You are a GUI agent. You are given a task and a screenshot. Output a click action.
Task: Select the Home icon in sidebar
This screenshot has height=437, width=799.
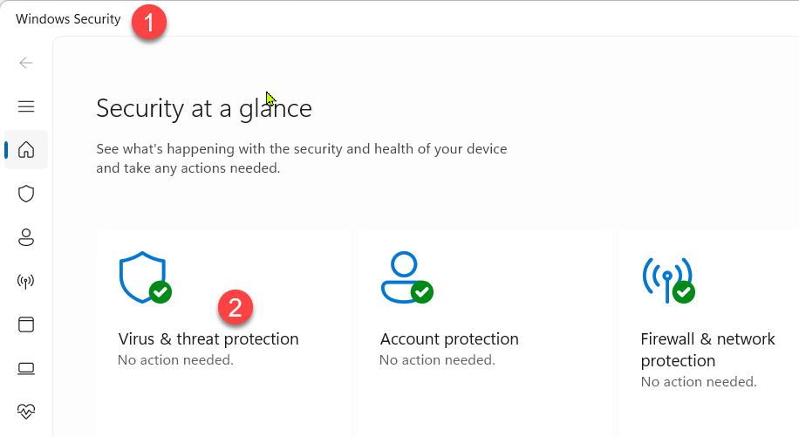(26, 150)
